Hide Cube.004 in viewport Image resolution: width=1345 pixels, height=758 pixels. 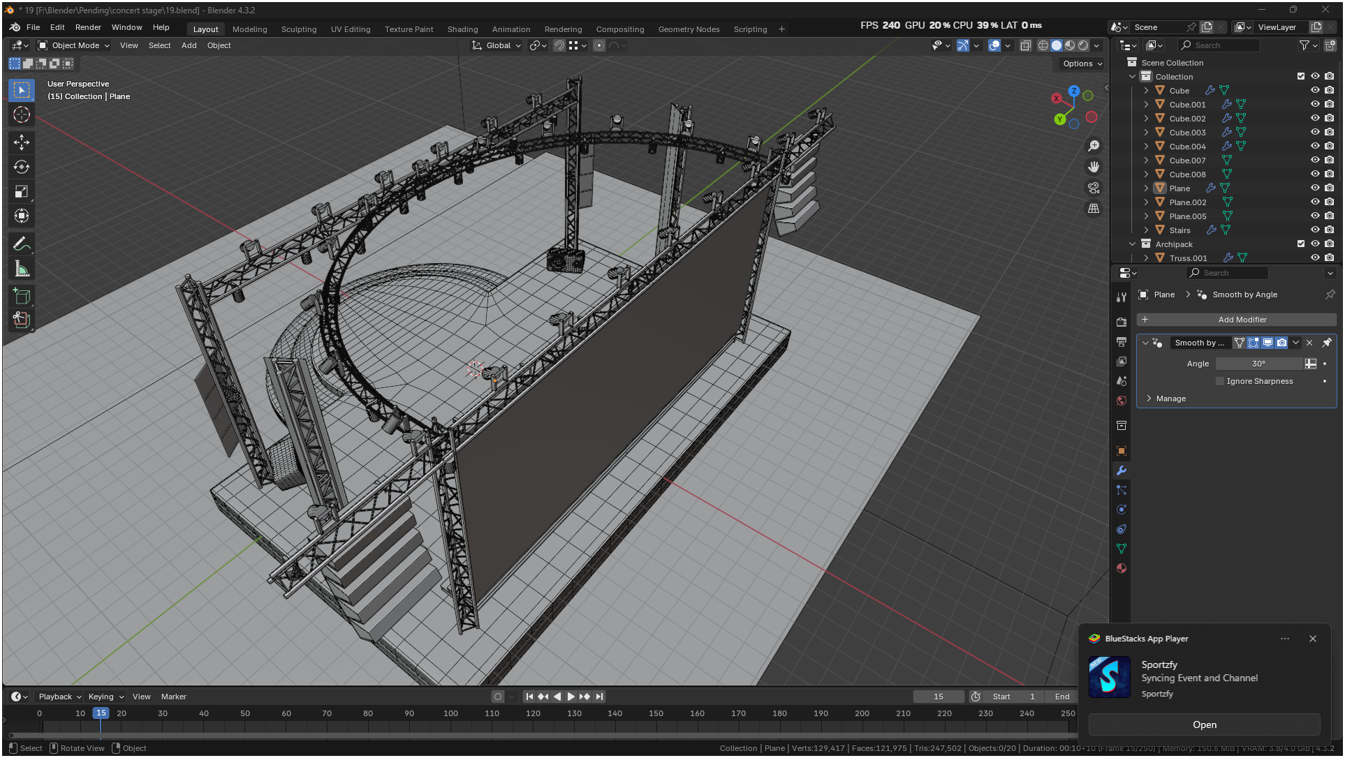pos(1315,147)
